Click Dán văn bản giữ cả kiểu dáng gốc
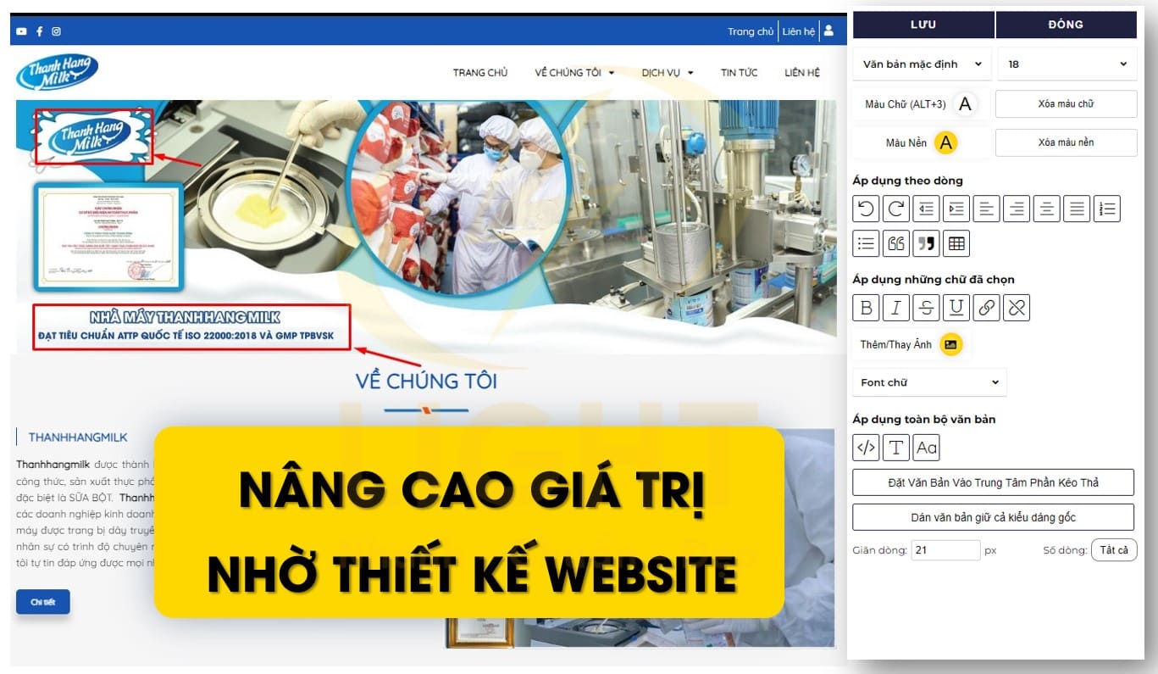This screenshot has width=1158, height=674. coord(993,517)
